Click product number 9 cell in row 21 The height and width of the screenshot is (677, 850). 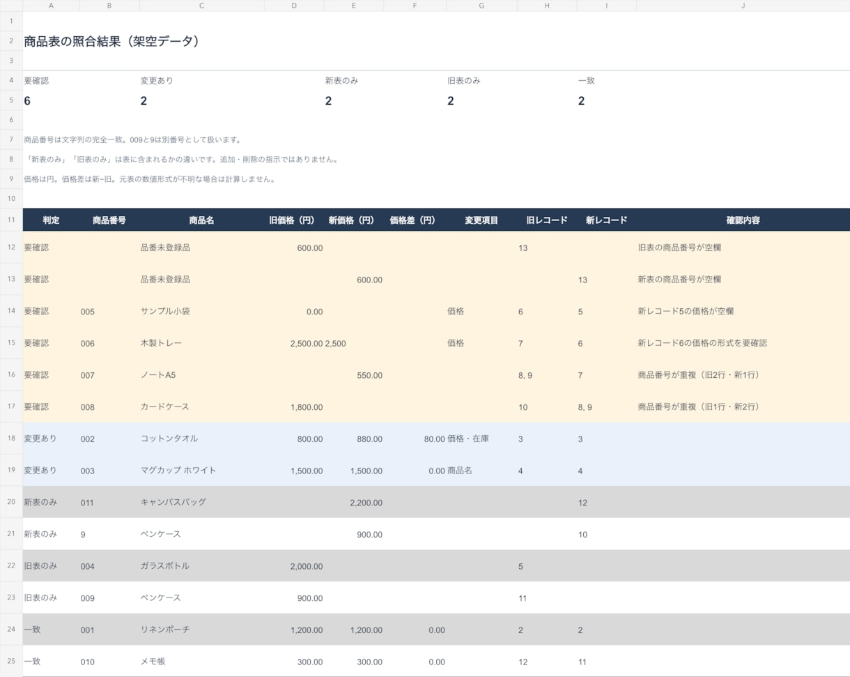coord(109,534)
